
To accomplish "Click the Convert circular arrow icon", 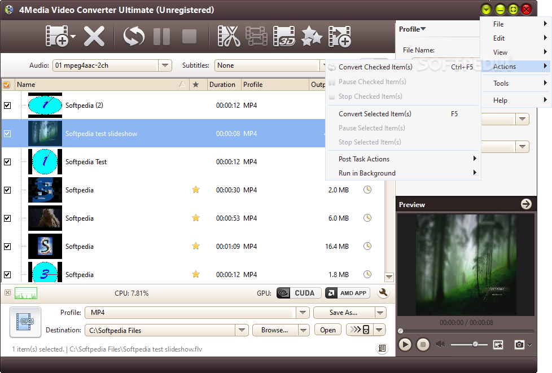I will pos(134,36).
